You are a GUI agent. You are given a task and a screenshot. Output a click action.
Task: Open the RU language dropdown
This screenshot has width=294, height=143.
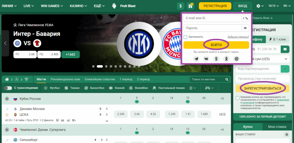[287, 6]
